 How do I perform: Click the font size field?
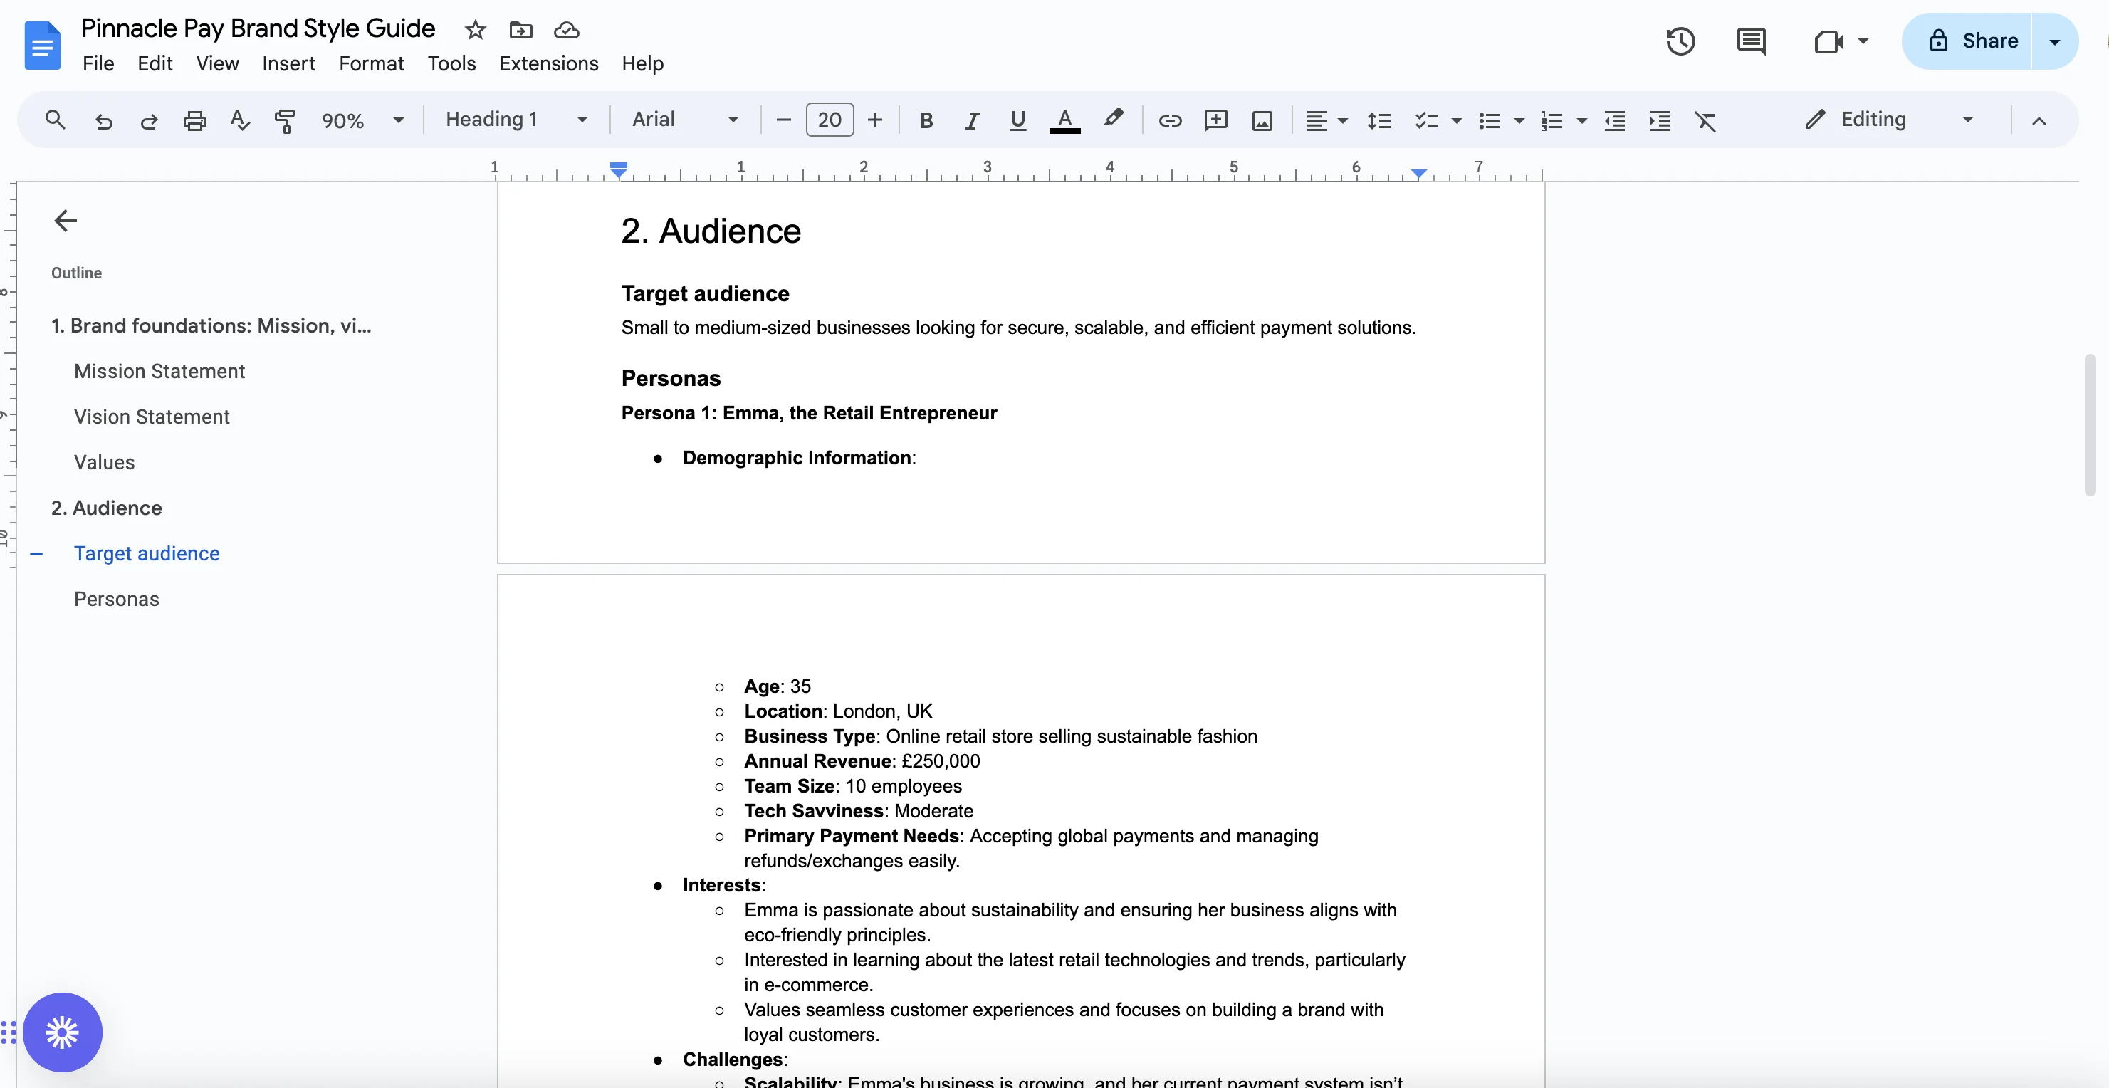tap(829, 120)
